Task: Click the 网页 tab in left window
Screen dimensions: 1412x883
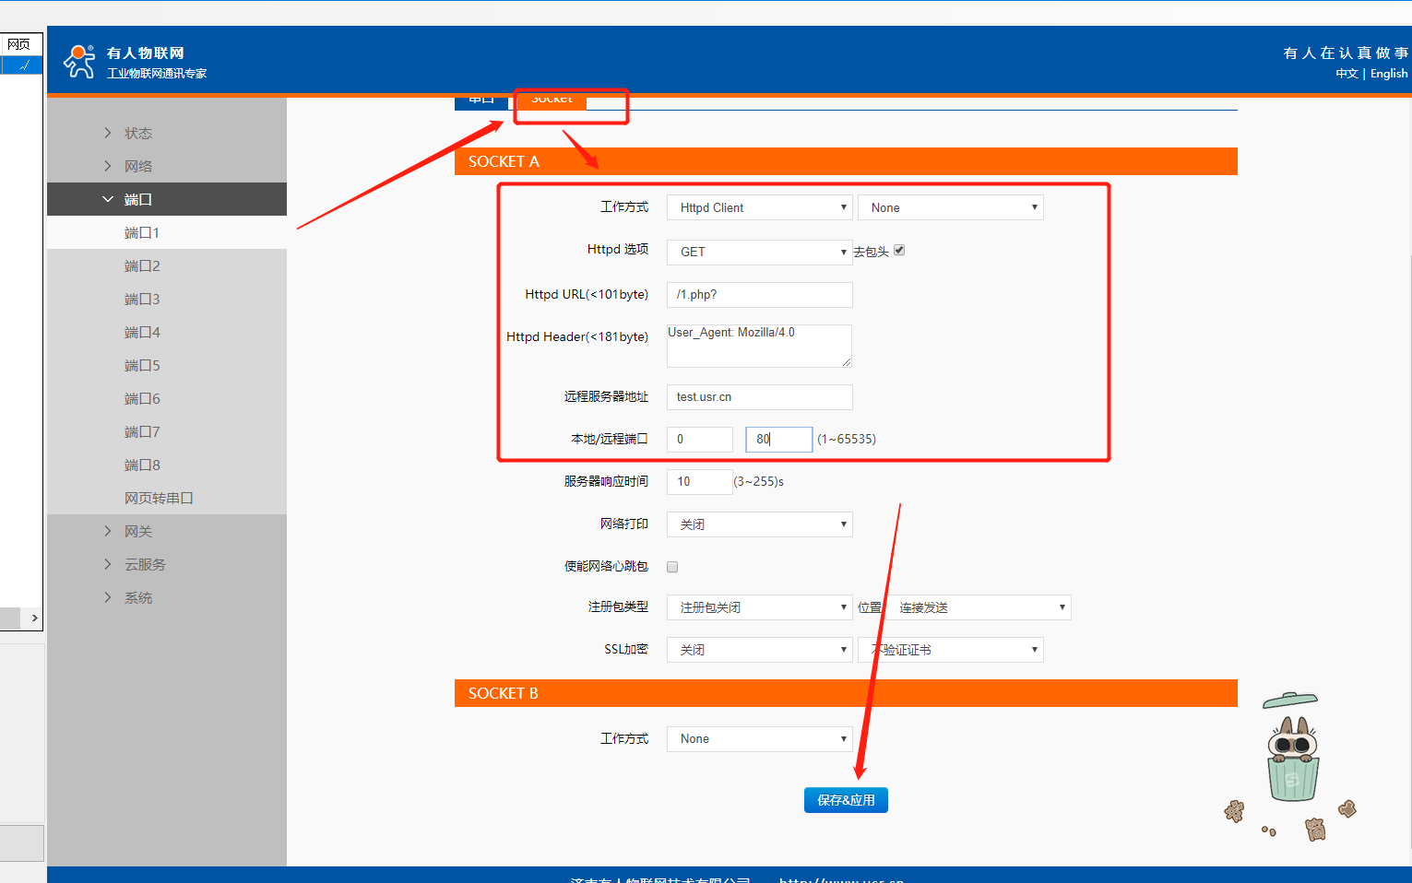Action: pyautogui.click(x=18, y=44)
